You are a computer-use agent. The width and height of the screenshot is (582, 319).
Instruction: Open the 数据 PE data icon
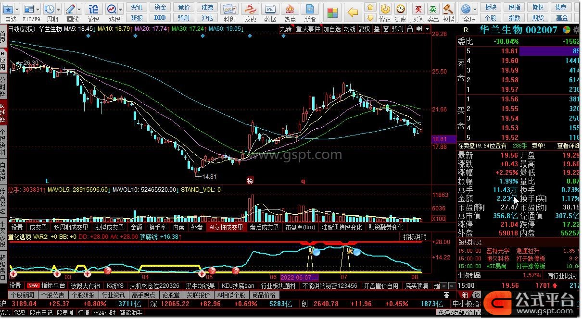[x=270, y=10]
